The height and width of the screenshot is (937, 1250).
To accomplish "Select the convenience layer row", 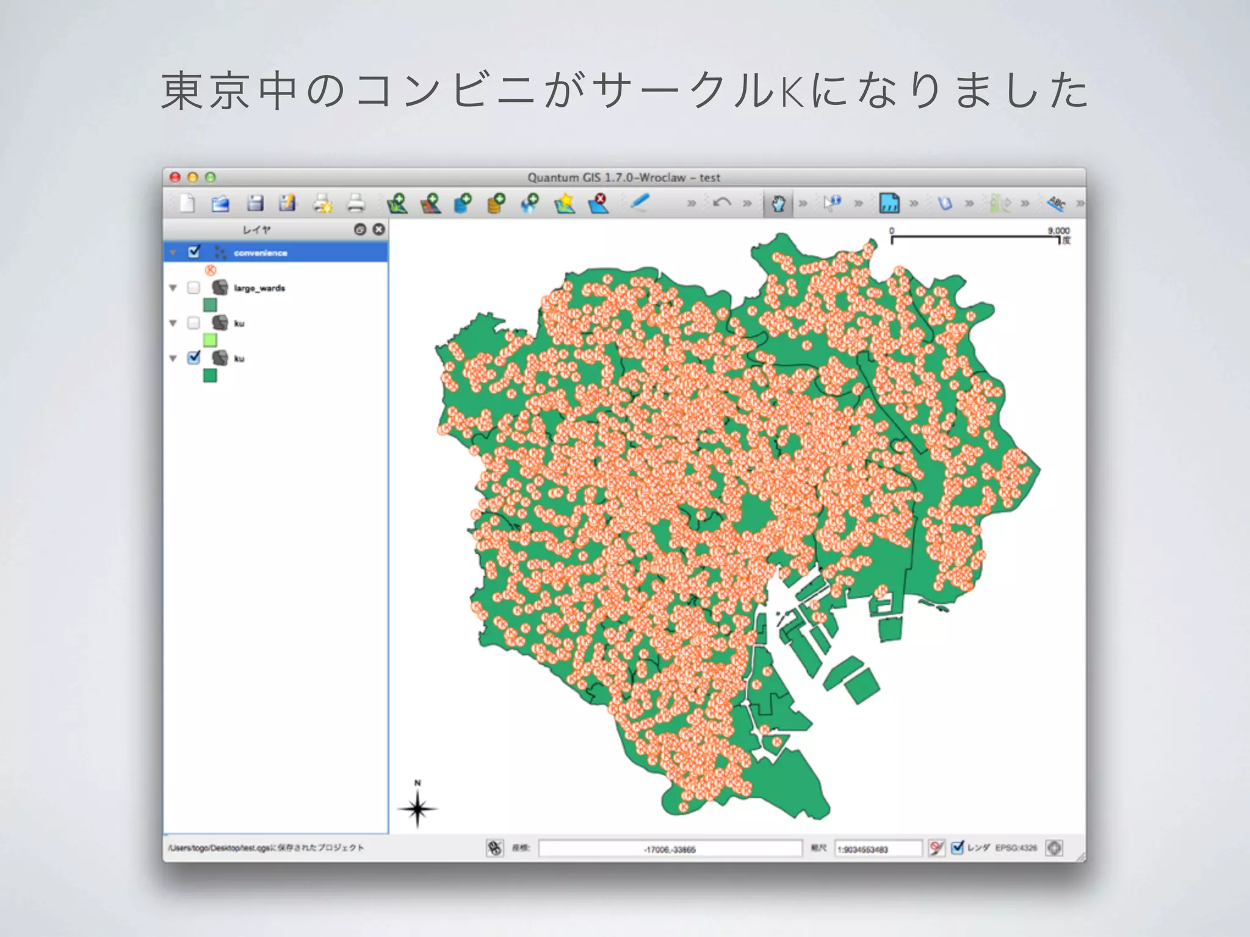I will pos(275,253).
